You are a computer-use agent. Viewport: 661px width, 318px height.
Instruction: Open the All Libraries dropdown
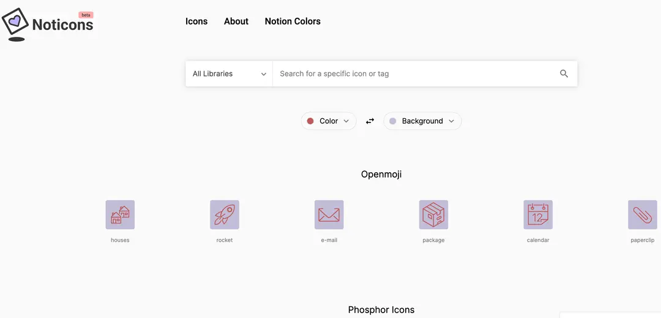[x=229, y=74]
